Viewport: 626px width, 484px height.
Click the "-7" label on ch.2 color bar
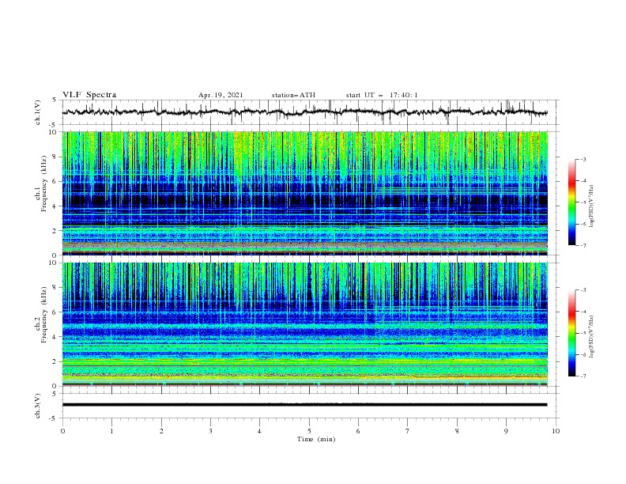(x=583, y=376)
